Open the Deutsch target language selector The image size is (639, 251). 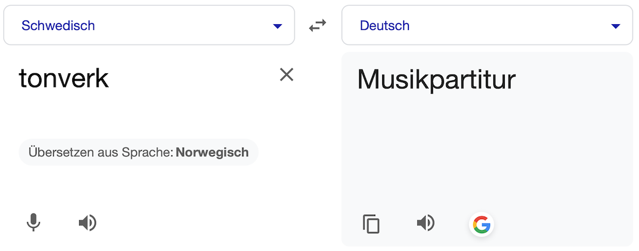point(487,25)
